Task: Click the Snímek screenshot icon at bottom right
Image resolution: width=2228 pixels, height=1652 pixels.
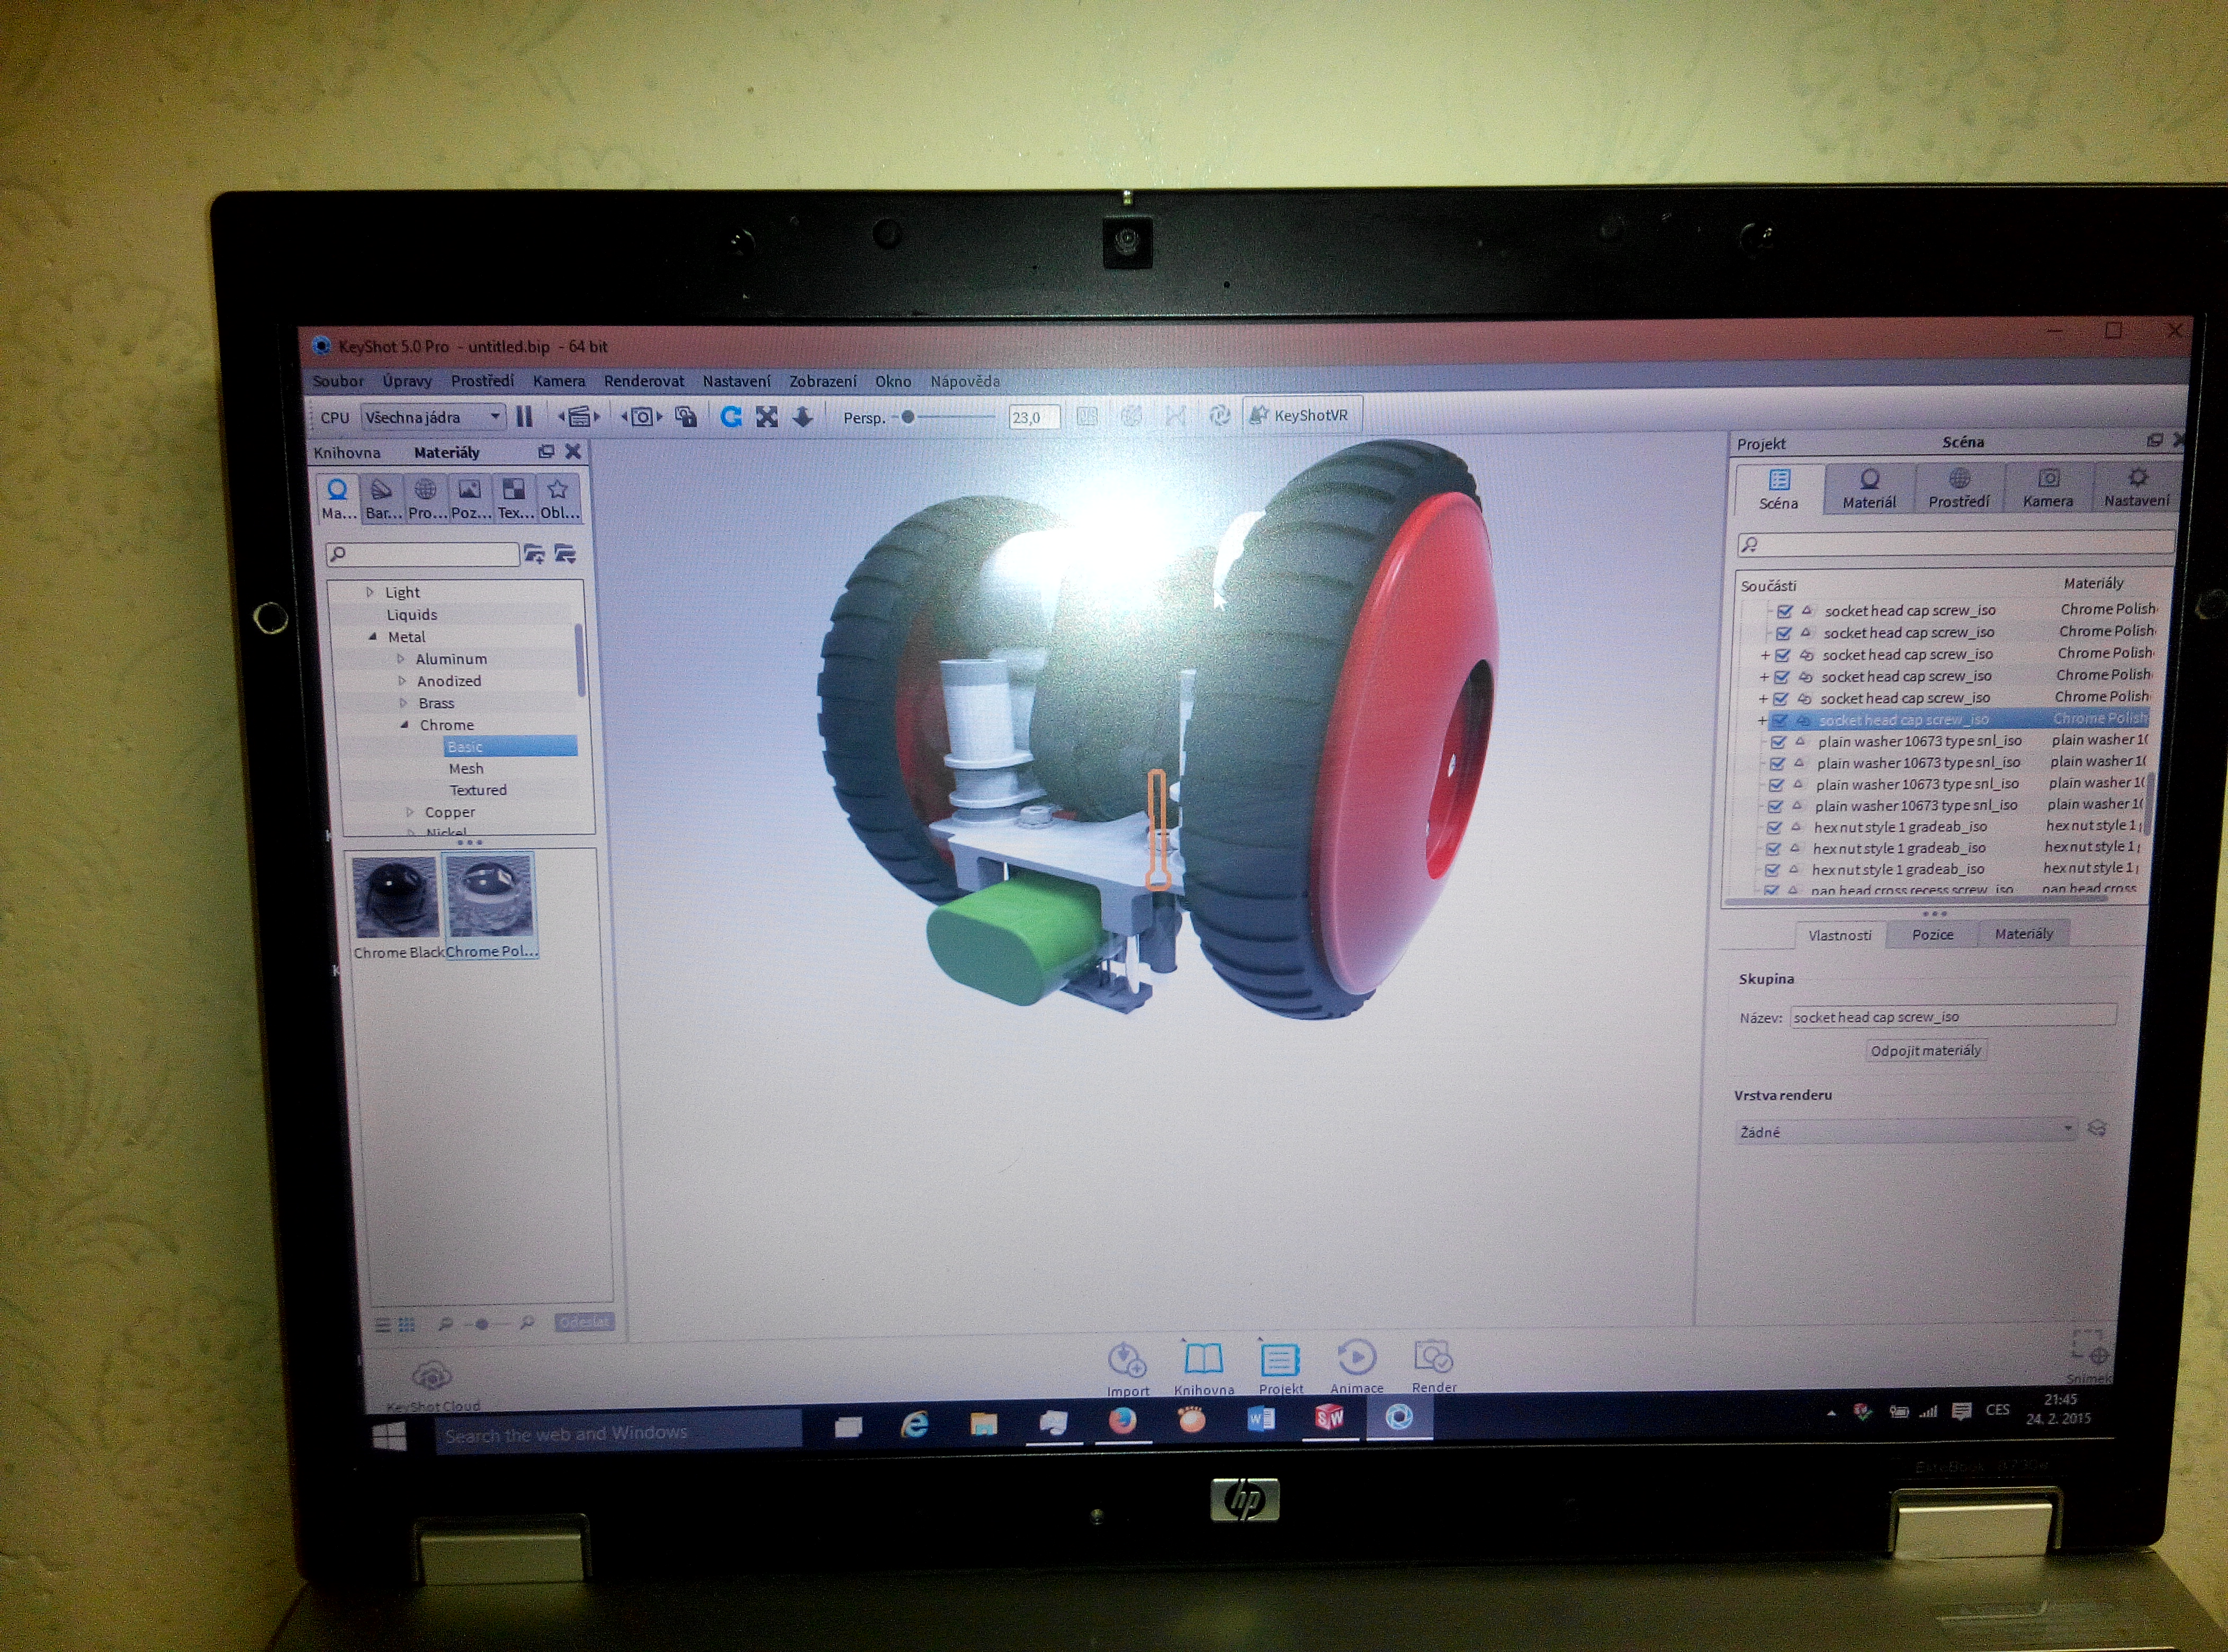Action: coord(2090,1348)
